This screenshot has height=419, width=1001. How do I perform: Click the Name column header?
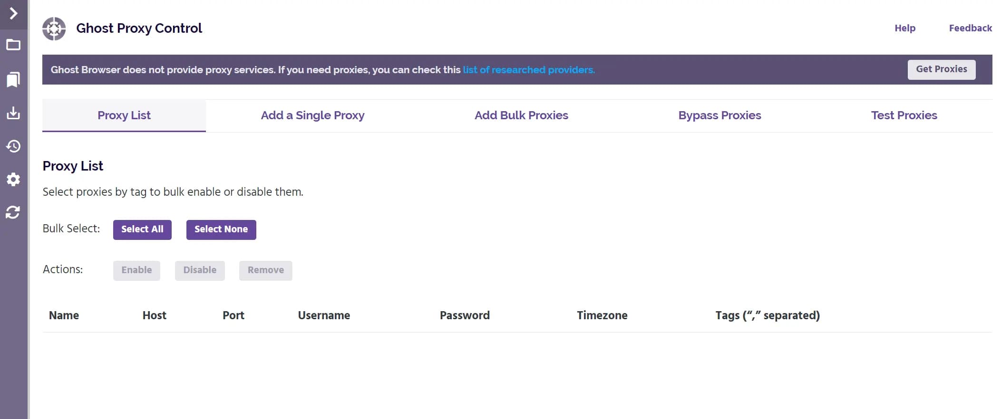pyautogui.click(x=64, y=315)
